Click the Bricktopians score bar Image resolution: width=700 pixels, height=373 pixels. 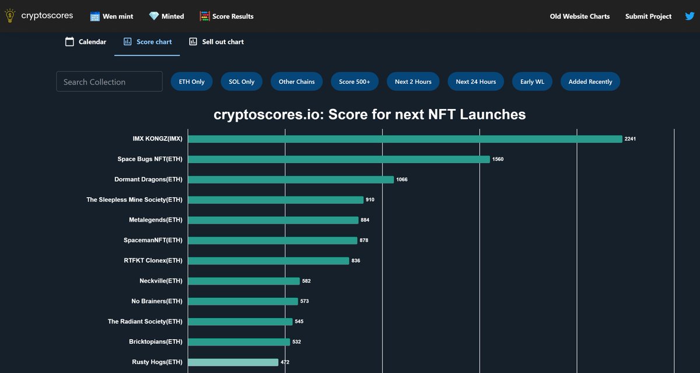(x=239, y=342)
